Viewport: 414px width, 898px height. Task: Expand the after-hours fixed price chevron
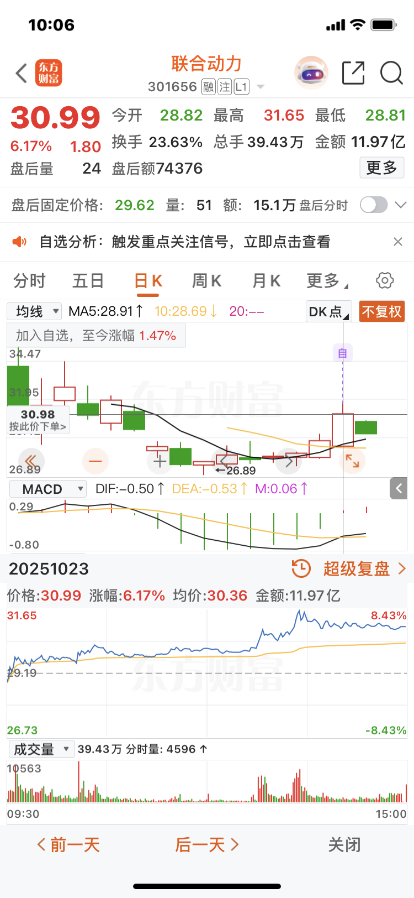(x=401, y=205)
